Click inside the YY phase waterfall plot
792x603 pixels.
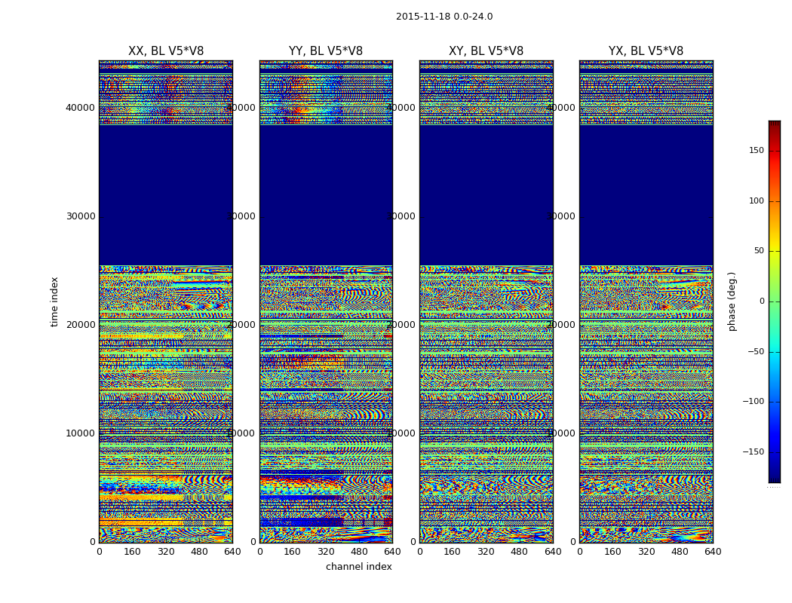[x=327, y=301]
